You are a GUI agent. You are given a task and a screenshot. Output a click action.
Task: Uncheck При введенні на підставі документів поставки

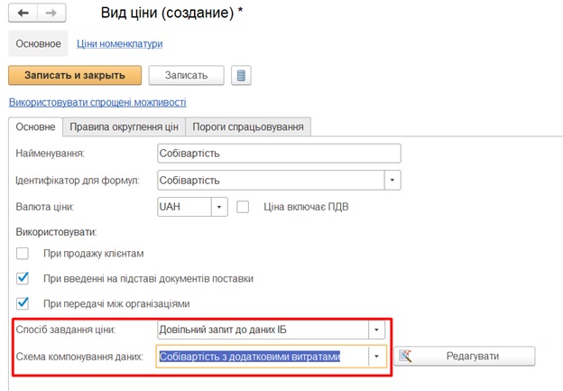click(x=23, y=278)
